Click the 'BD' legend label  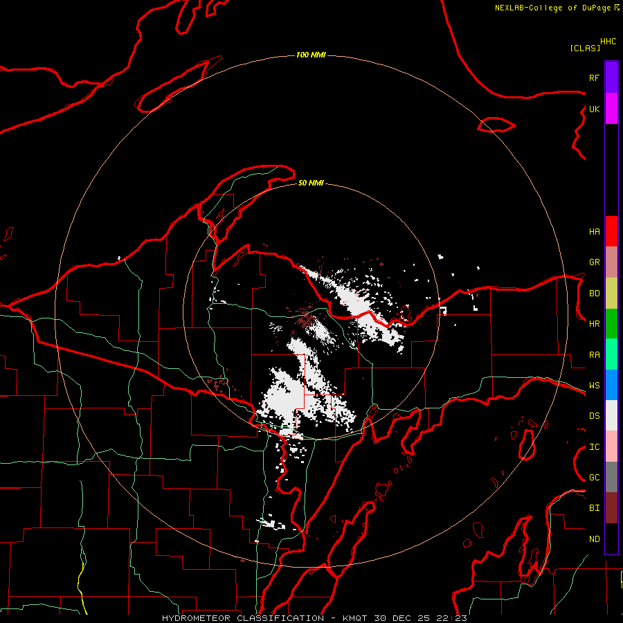click(594, 294)
